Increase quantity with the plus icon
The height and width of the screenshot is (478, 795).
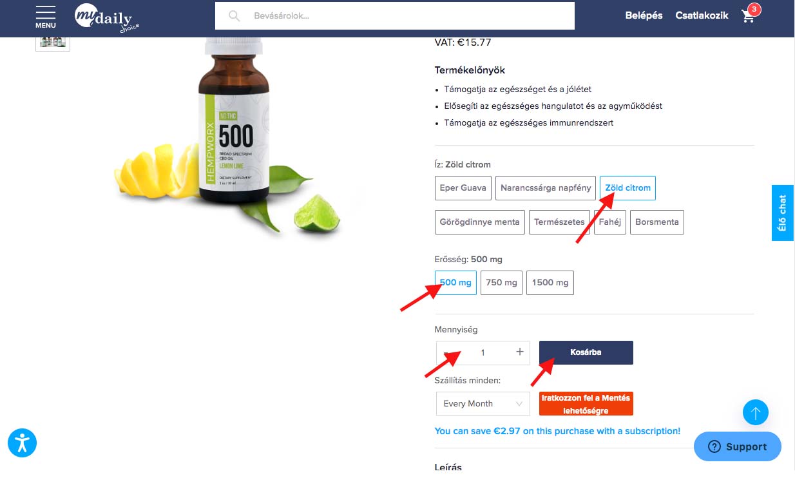[520, 352]
